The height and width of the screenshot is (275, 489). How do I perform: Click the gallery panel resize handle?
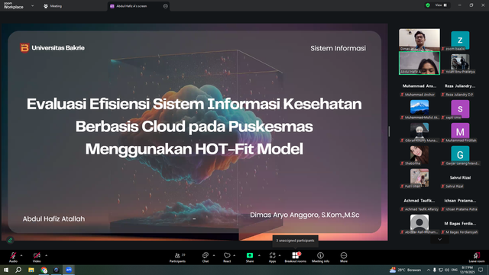pos(389,131)
